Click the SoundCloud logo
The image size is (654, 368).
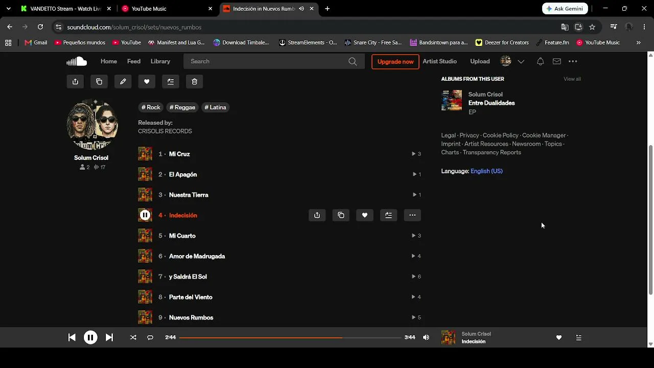click(77, 61)
